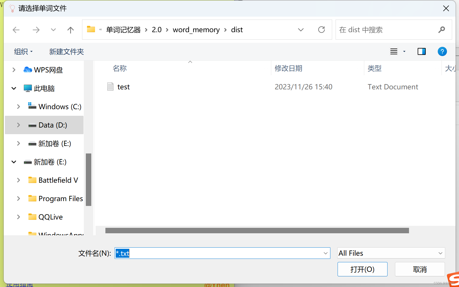The width and height of the screenshot is (459, 287).
Task: Select the test text file
Action: coord(123,87)
